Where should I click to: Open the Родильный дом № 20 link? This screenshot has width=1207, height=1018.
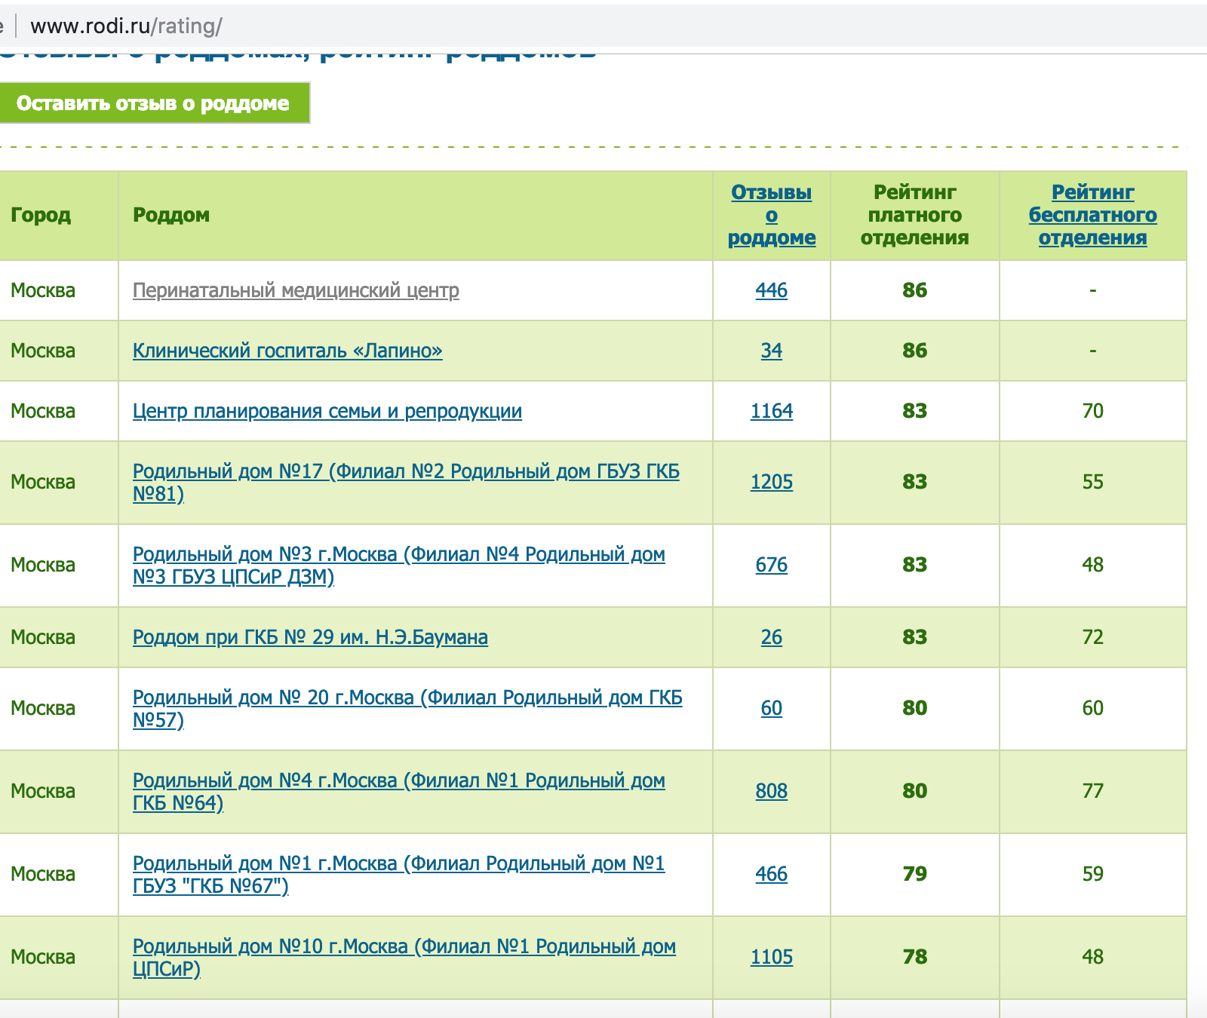(407, 698)
